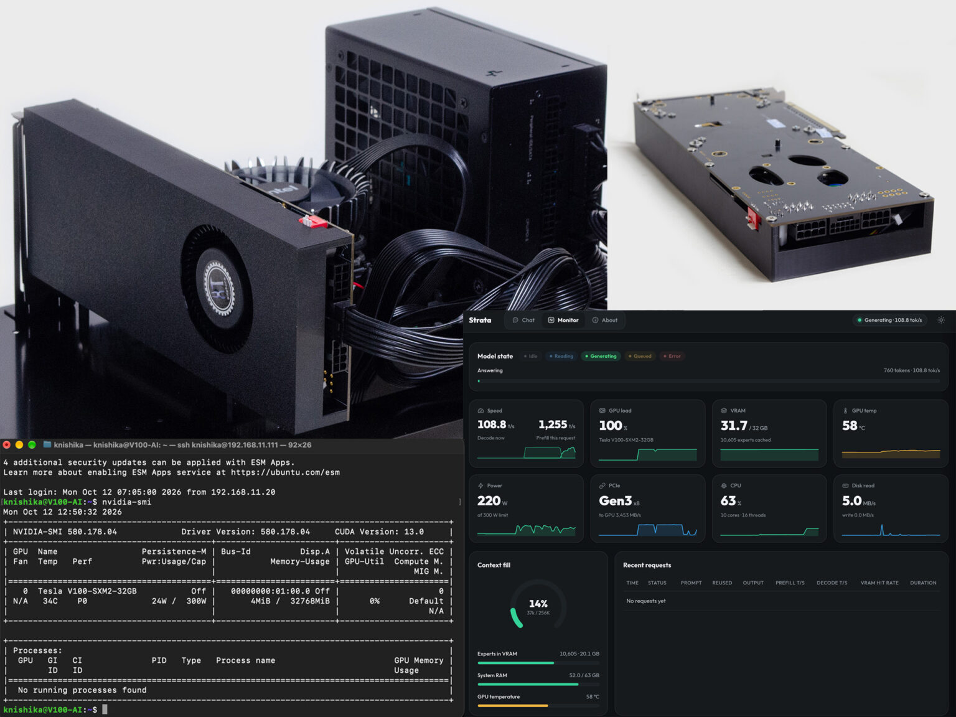Select the Monitor tab
Screen dimensions: 956x717
tap(563, 320)
